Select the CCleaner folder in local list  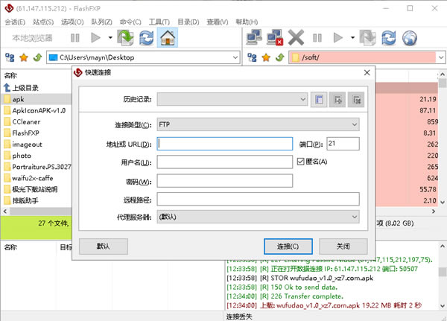(x=26, y=121)
